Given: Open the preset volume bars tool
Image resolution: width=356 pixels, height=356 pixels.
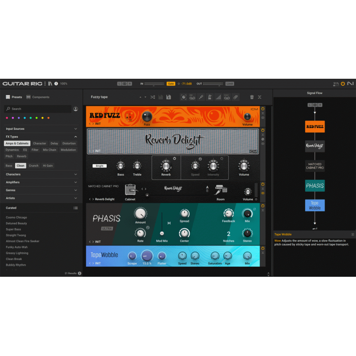Looking at the screenshot, I should tap(218, 97).
